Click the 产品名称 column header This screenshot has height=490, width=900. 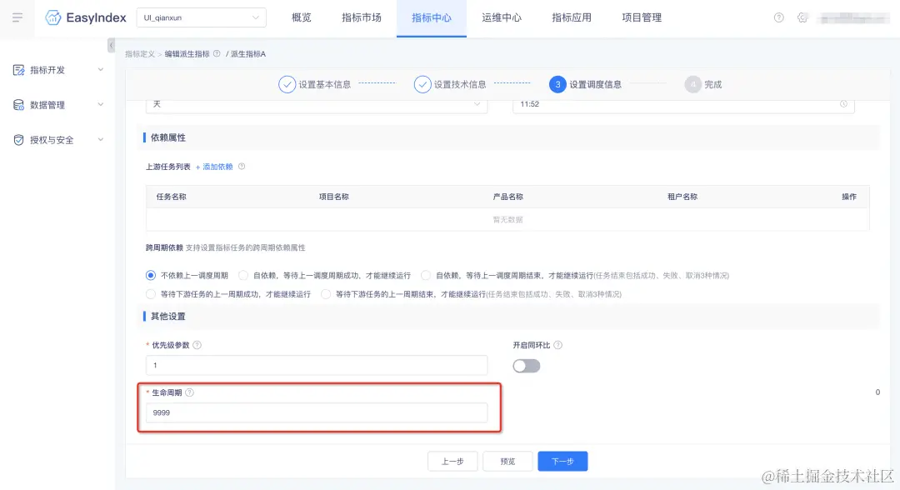[508, 197]
